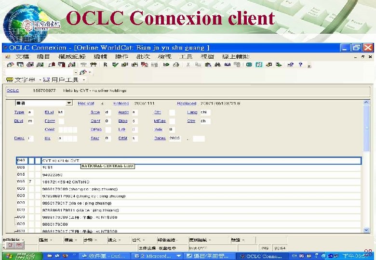Open the 視窗 menu
The height and width of the screenshot is (260, 376).
pyautogui.click(x=207, y=57)
